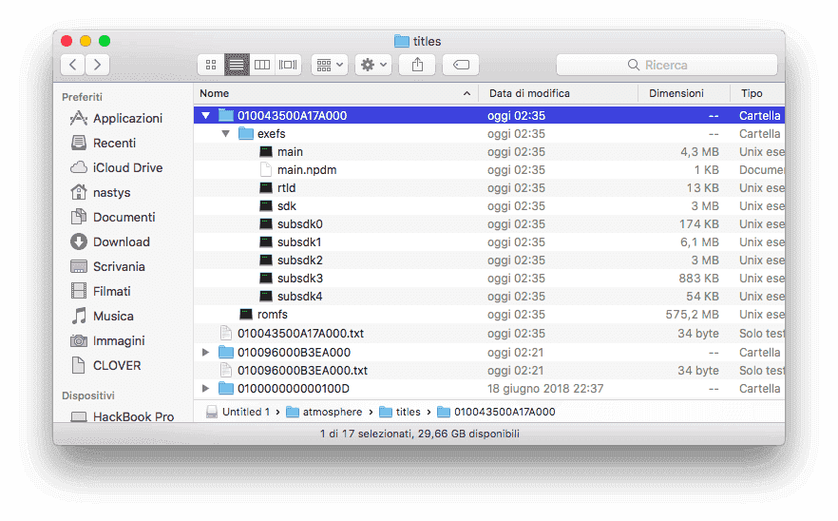Collapse the 010043500A17A000 folder
This screenshot has height=521, width=838.
point(206,116)
